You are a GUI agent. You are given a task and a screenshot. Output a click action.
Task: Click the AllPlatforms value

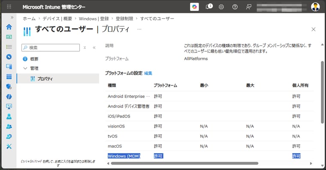coord(196,59)
